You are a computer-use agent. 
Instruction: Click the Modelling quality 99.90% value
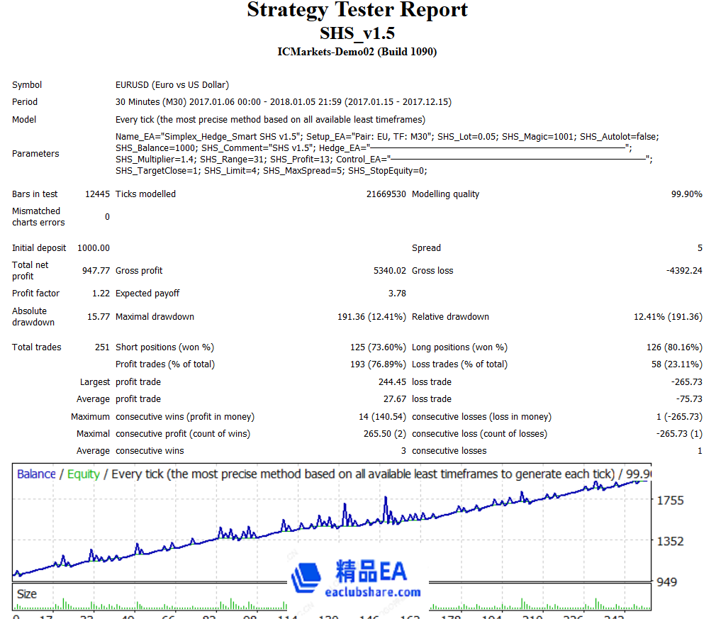687,194
